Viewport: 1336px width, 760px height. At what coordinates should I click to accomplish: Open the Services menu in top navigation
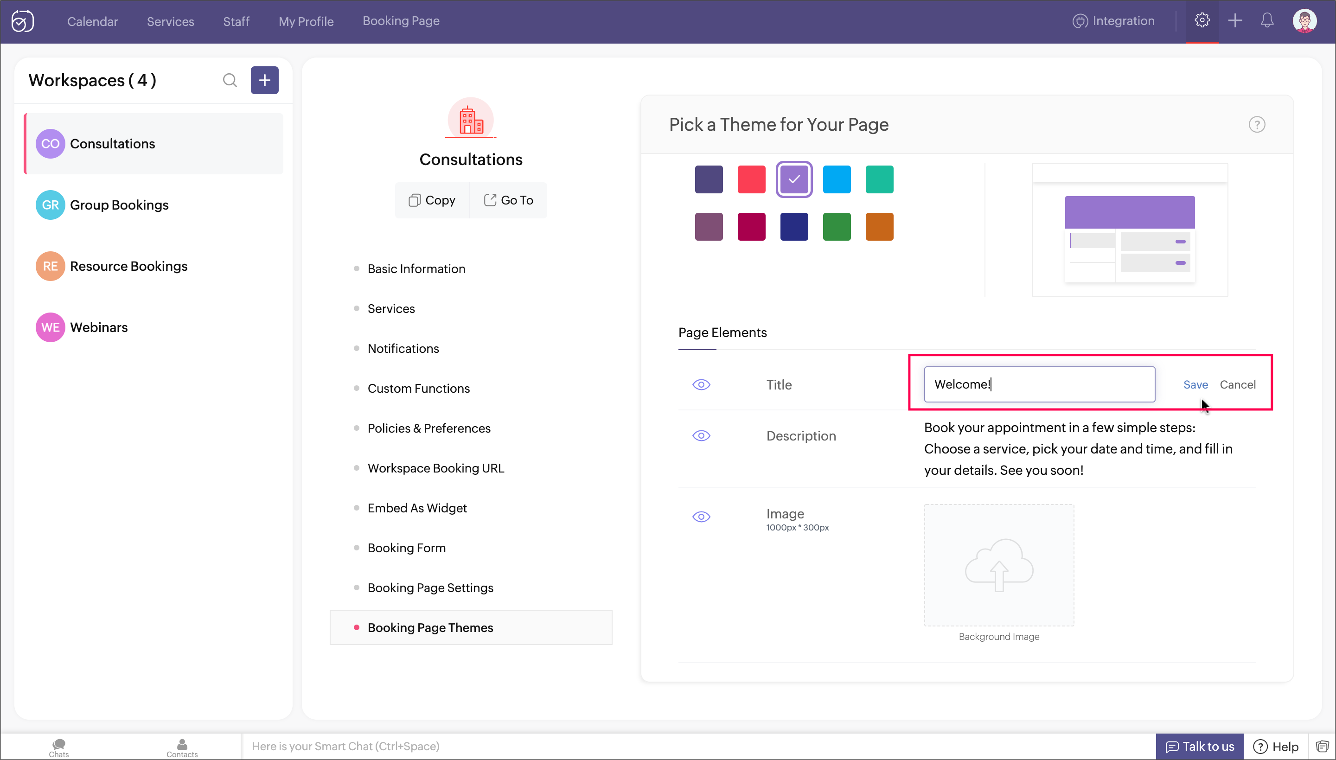point(170,21)
